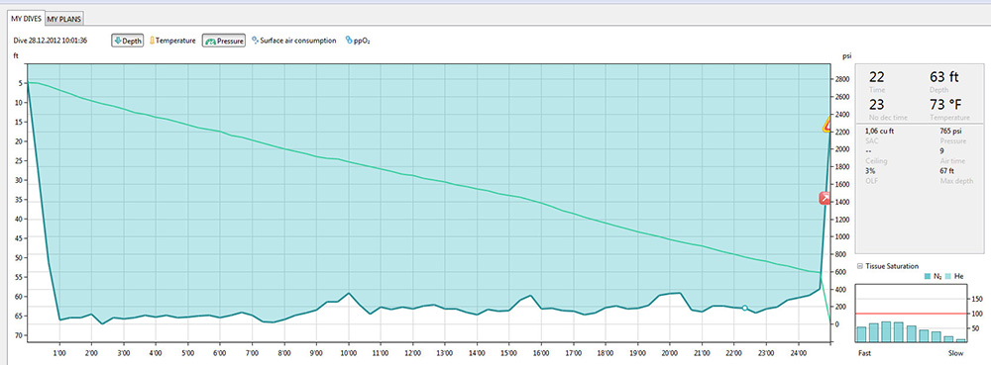Click the N₂ legend color swatch

(x=927, y=276)
